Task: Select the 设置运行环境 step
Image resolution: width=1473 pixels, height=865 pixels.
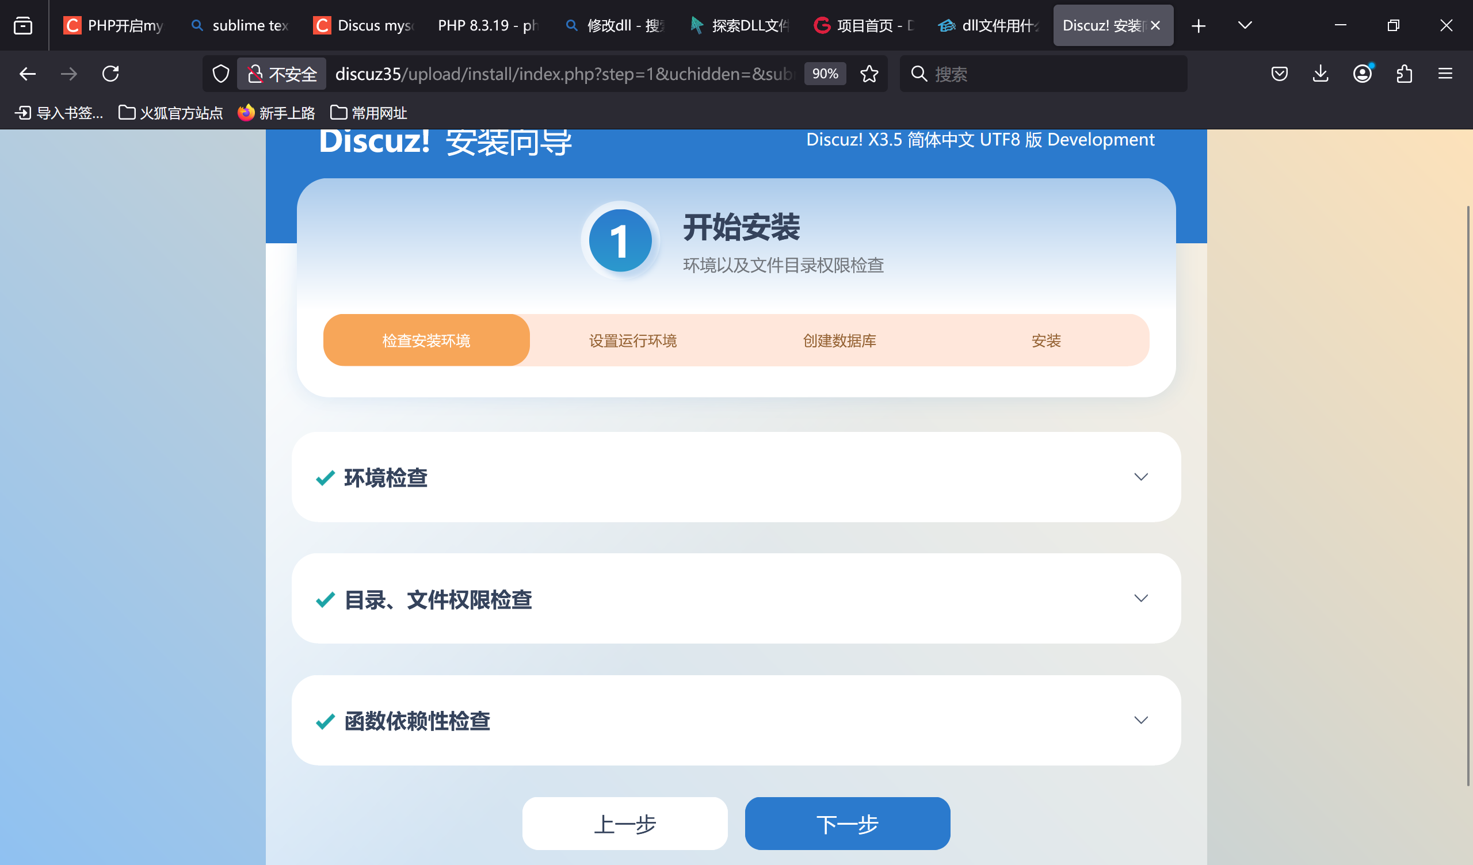Action: coord(632,340)
